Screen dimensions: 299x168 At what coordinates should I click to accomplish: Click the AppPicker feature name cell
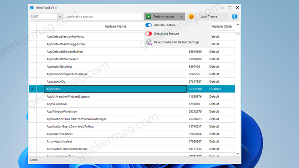click(115, 89)
